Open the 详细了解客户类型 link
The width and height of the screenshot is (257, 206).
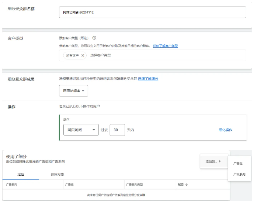tap(165, 46)
